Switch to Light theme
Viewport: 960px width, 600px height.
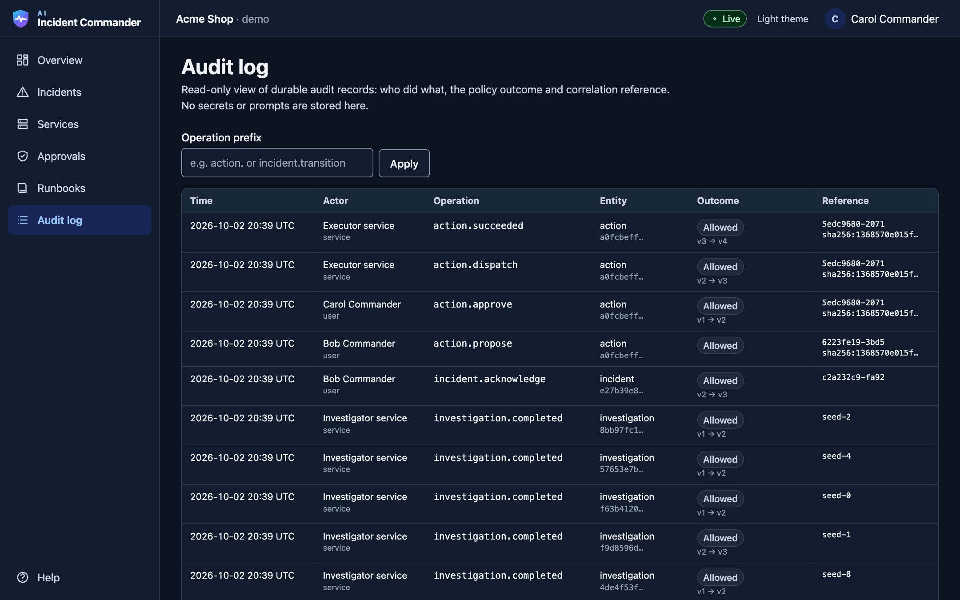[782, 19]
